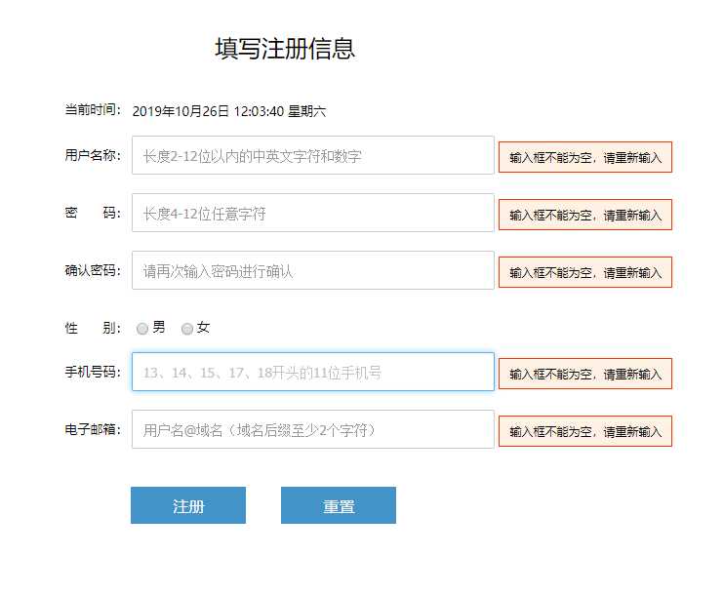This screenshot has width=724, height=596.
Task: Click the 电子邮箱 email input field
Action: pos(312,429)
